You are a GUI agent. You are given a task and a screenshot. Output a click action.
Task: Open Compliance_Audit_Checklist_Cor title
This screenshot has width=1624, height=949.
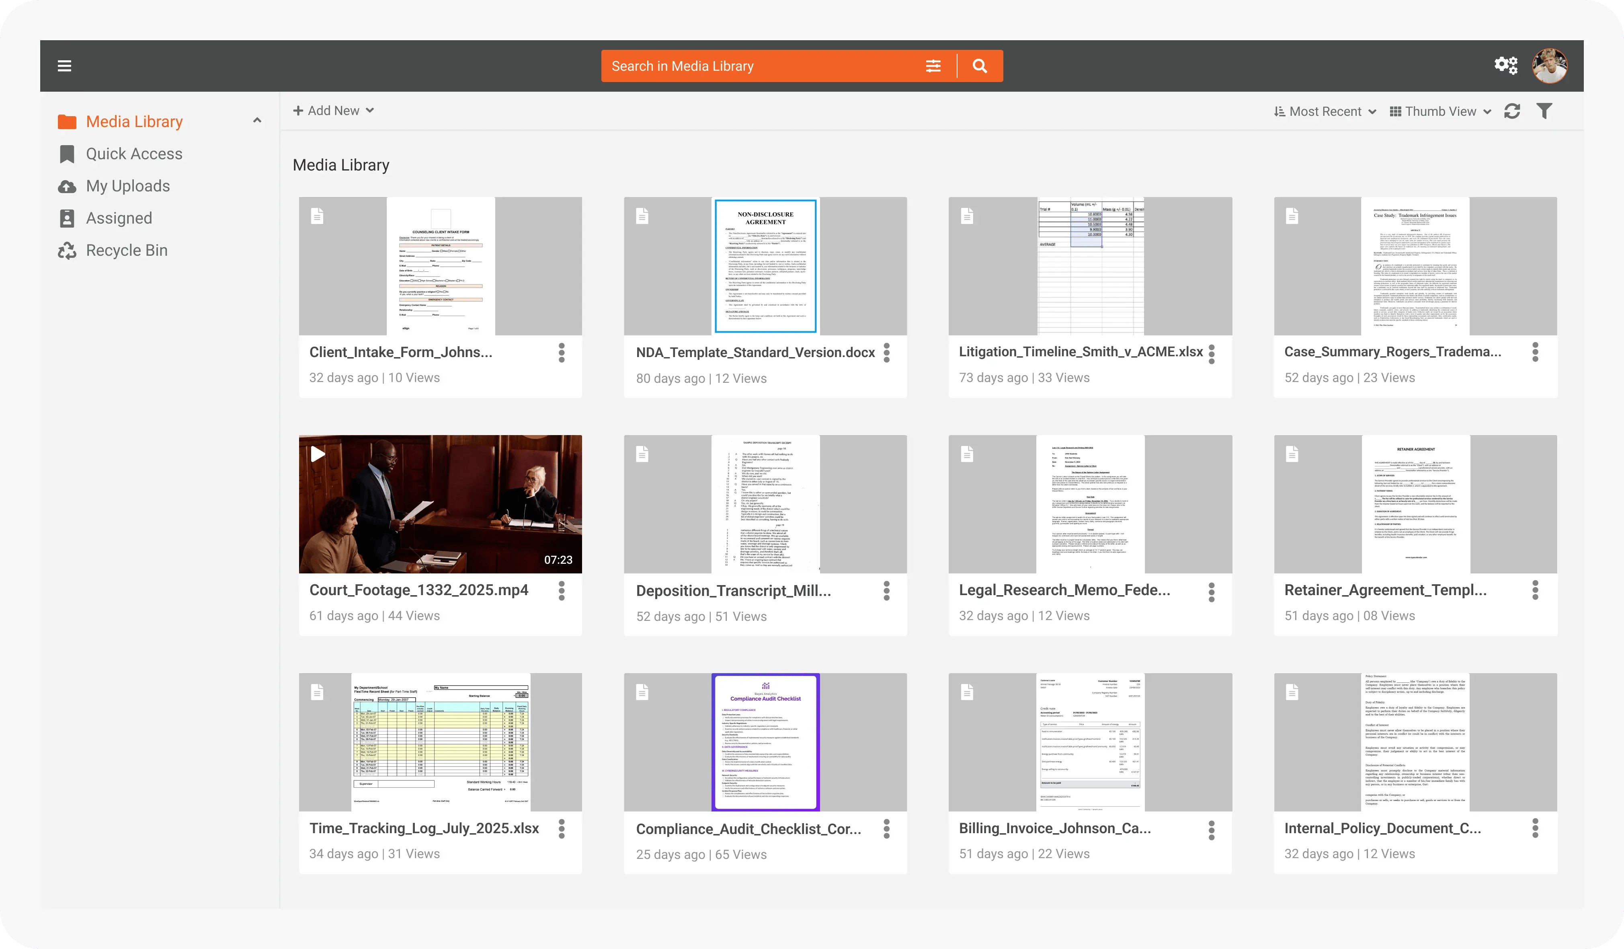pos(748,829)
